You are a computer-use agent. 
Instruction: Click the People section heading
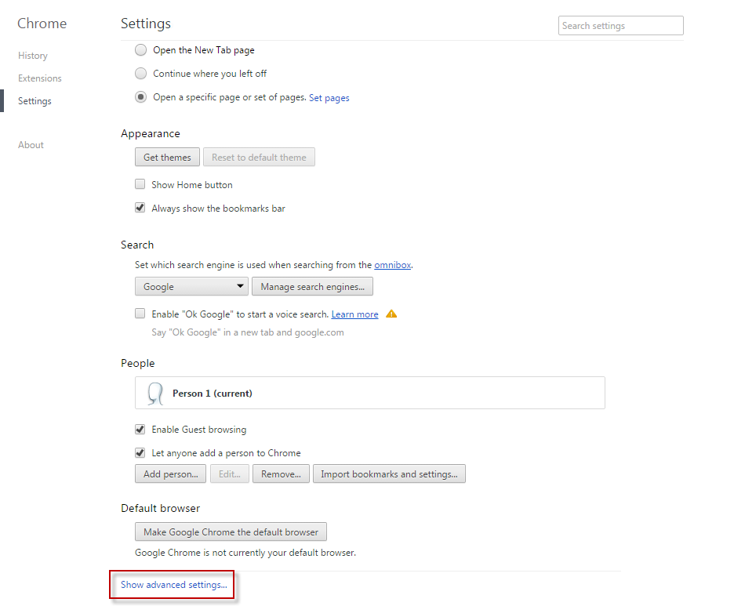(x=138, y=363)
